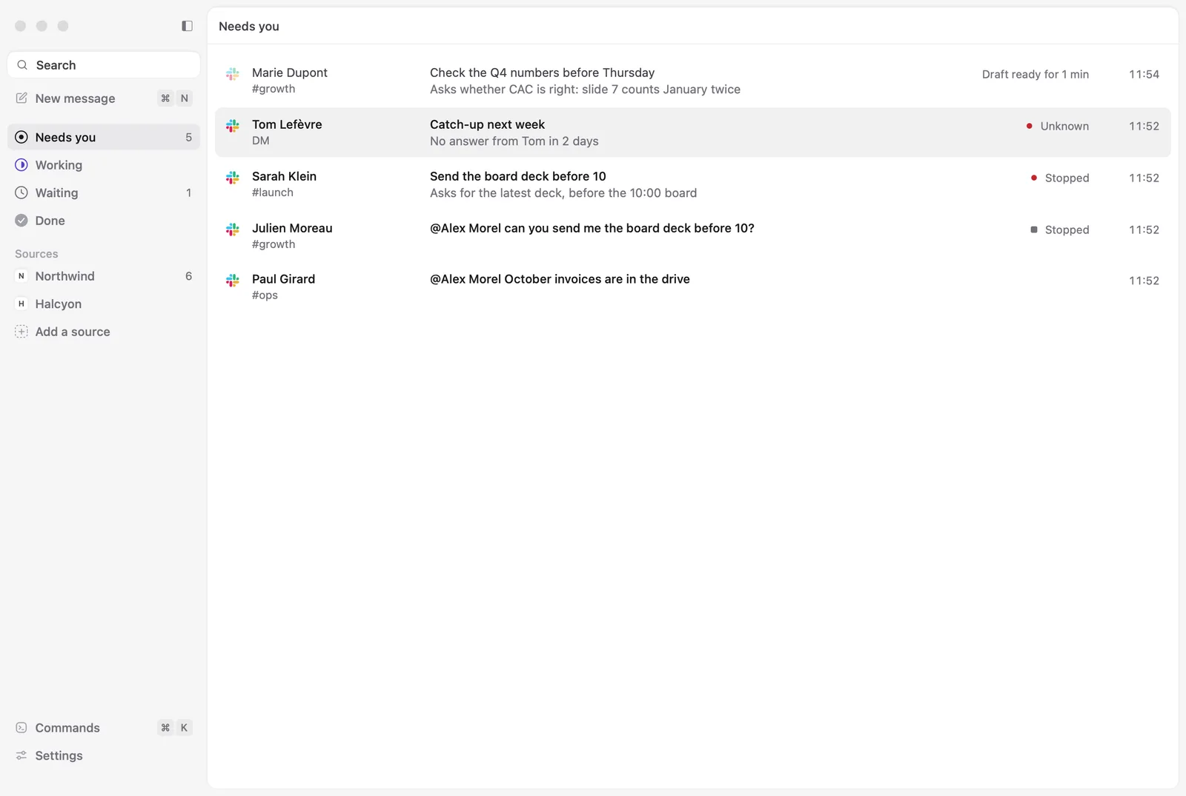
Task: Click the Commands terminal icon
Action: 21,728
